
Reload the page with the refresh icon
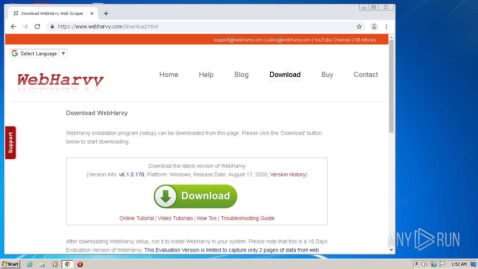coord(37,27)
